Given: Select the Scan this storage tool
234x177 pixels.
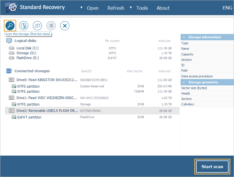Looking at the screenshot, I should point(10,25).
